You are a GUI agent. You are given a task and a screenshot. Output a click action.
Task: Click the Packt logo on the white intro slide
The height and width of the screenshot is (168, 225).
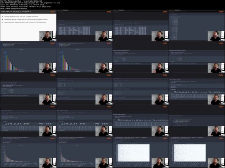[52, 11]
